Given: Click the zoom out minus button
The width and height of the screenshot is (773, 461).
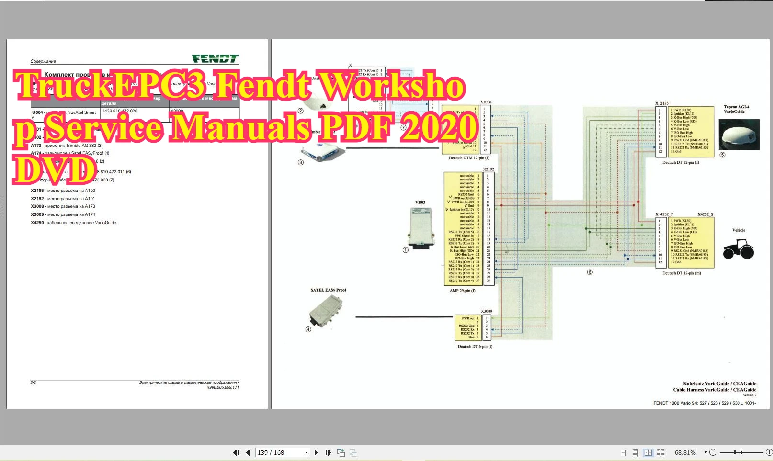Looking at the screenshot, I should 713,452.
